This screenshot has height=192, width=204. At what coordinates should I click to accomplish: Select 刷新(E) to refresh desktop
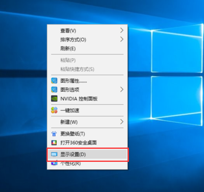(87, 49)
